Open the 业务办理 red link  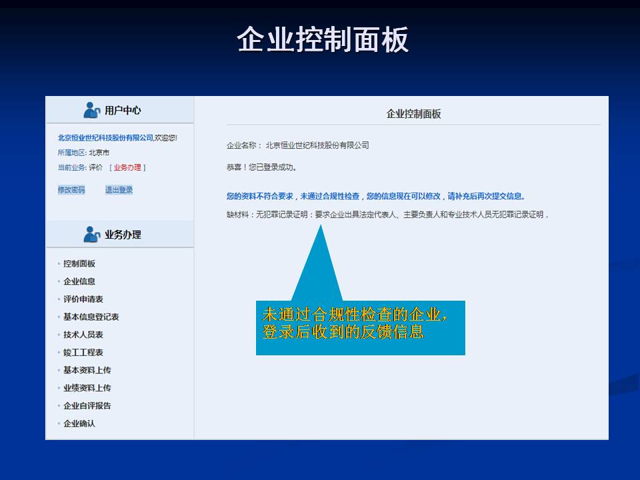point(127,167)
